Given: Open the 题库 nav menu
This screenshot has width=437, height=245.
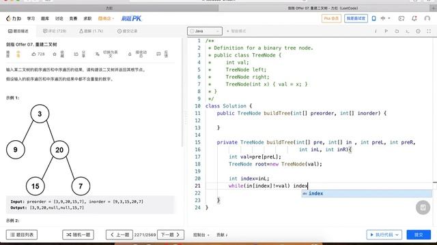Looking at the screenshot, I should 45,18.
